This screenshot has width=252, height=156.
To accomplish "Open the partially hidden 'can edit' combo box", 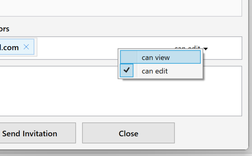I will (191, 48).
